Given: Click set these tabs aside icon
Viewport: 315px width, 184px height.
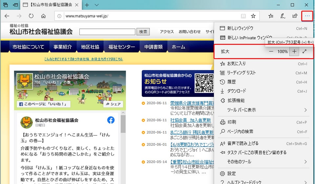Looking at the screenshot, I should pos(15,5).
